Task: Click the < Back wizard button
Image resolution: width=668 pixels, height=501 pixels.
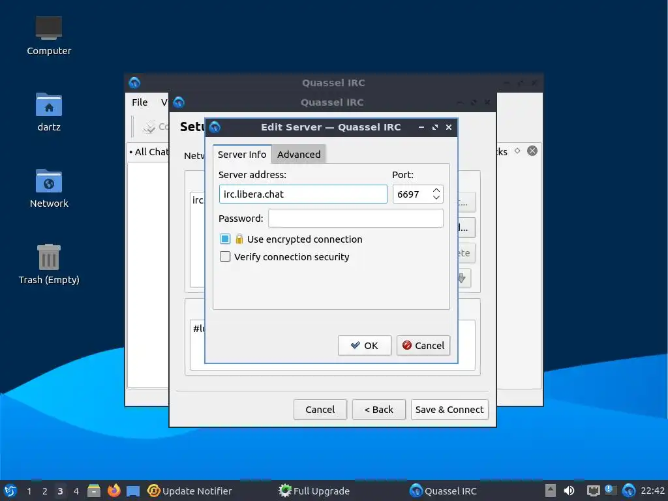Action: [x=379, y=410]
